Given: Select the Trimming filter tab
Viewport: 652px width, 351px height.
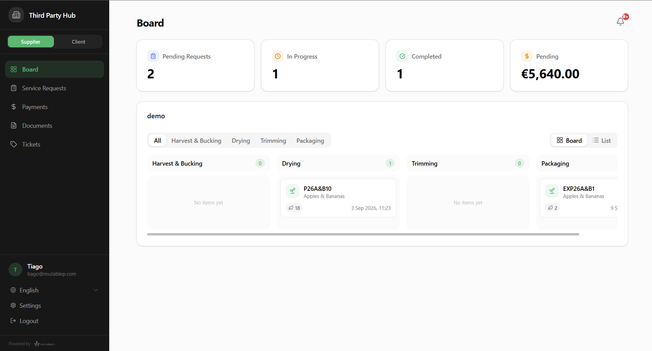Looking at the screenshot, I should coord(273,140).
